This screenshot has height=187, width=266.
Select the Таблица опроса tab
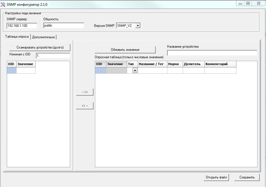17,37
